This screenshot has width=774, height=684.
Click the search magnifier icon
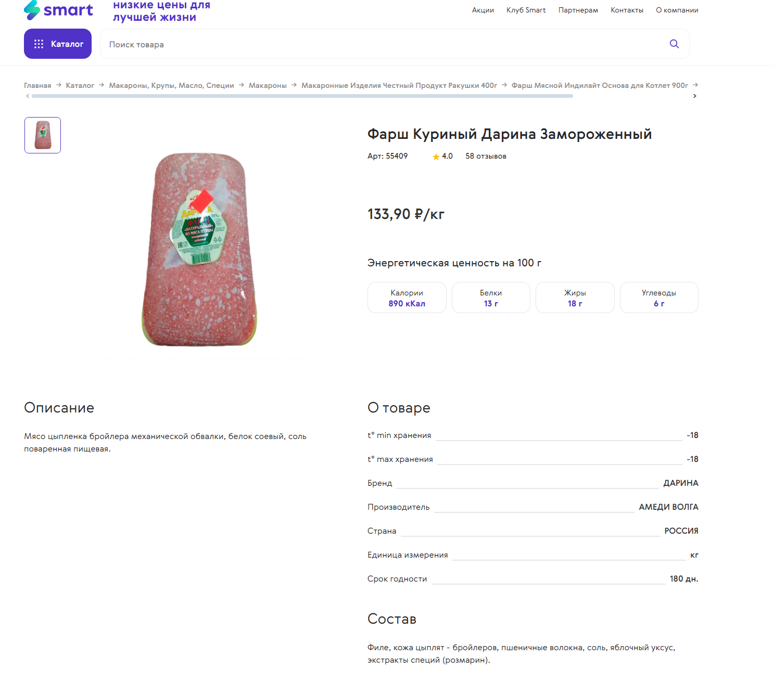(x=674, y=44)
